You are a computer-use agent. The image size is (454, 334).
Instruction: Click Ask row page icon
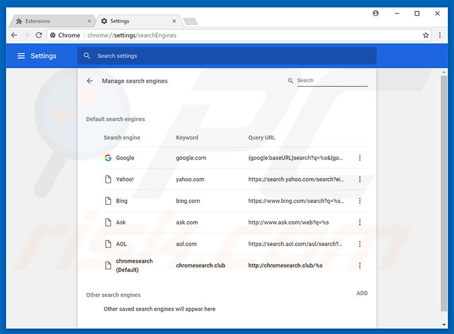(108, 222)
